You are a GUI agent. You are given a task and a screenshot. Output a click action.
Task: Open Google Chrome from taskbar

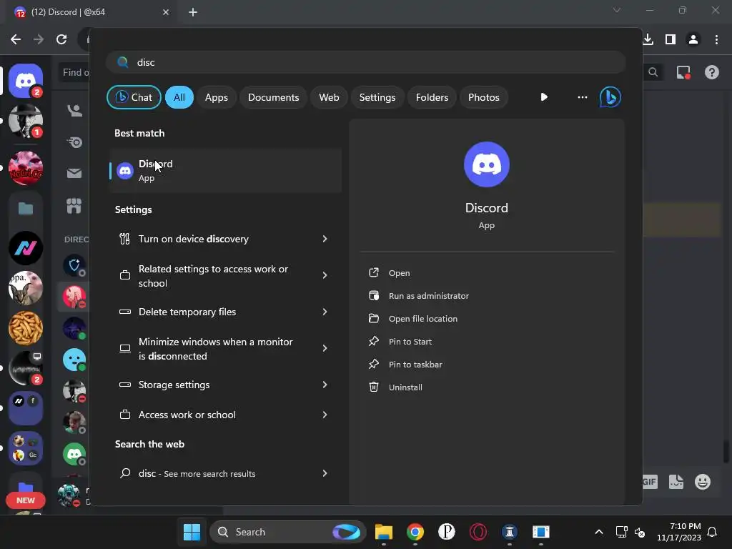(x=415, y=532)
